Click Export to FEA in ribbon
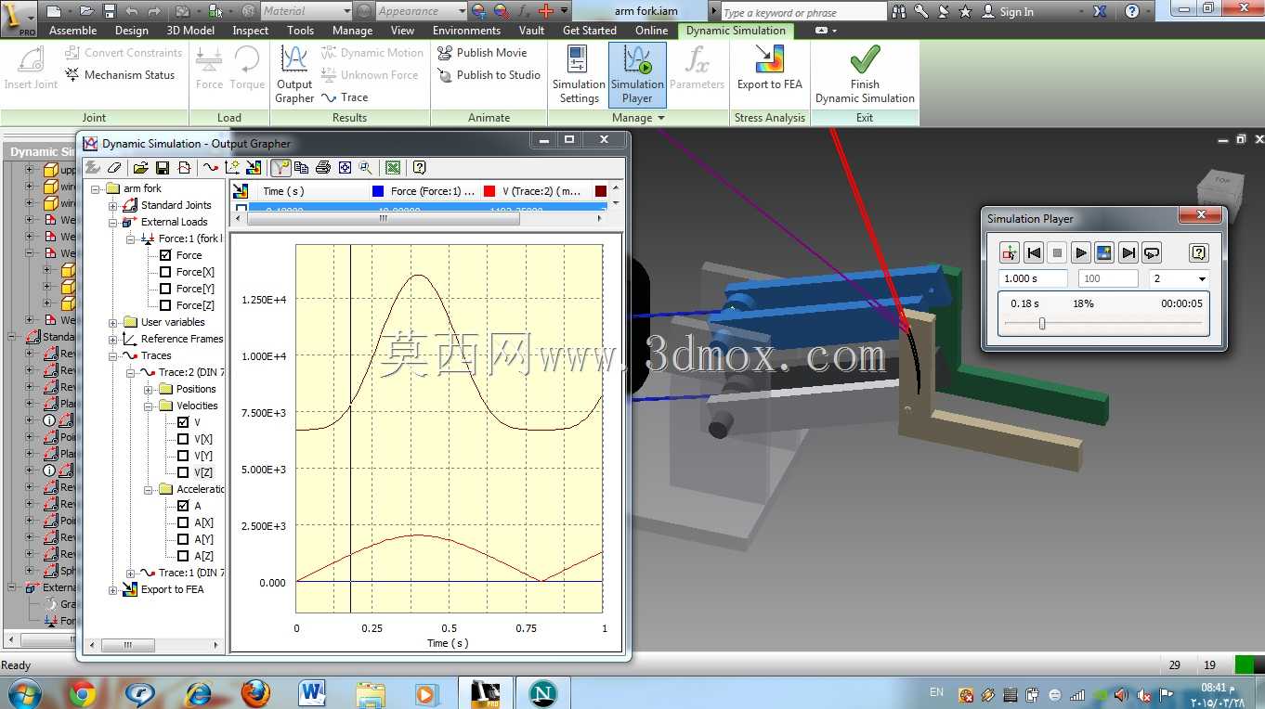The height and width of the screenshot is (709, 1265). pyautogui.click(x=769, y=68)
